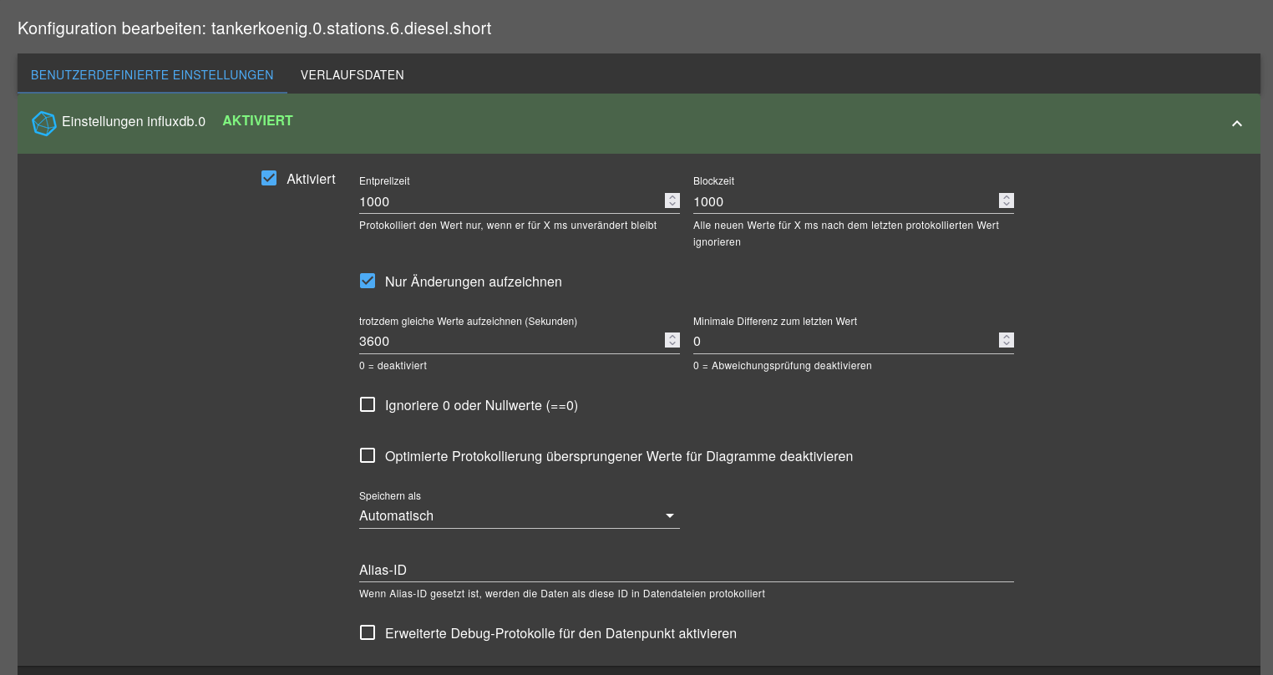The height and width of the screenshot is (675, 1273).
Task: Check Optimierte Protokollierung deaktivieren option
Action: [x=368, y=455]
